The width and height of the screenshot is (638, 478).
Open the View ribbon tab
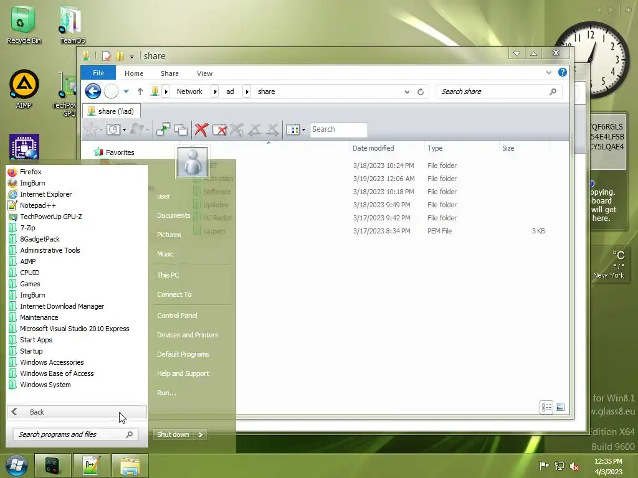tap(204, 73)
